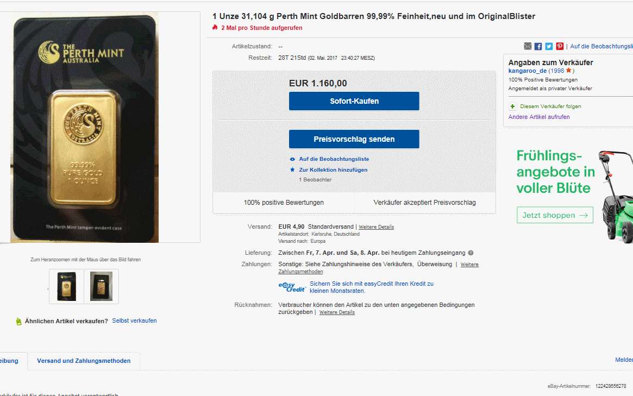Open seller profile kangaroo_de

click(x=527, y=71)
